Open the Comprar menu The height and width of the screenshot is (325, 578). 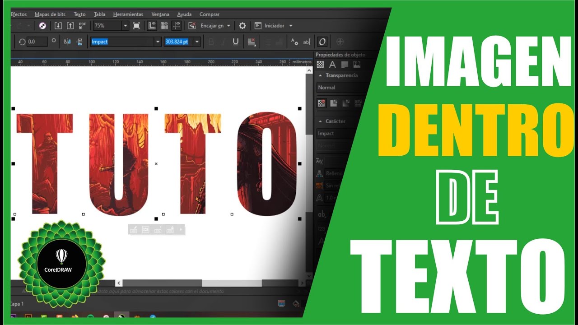click(210, 14)
